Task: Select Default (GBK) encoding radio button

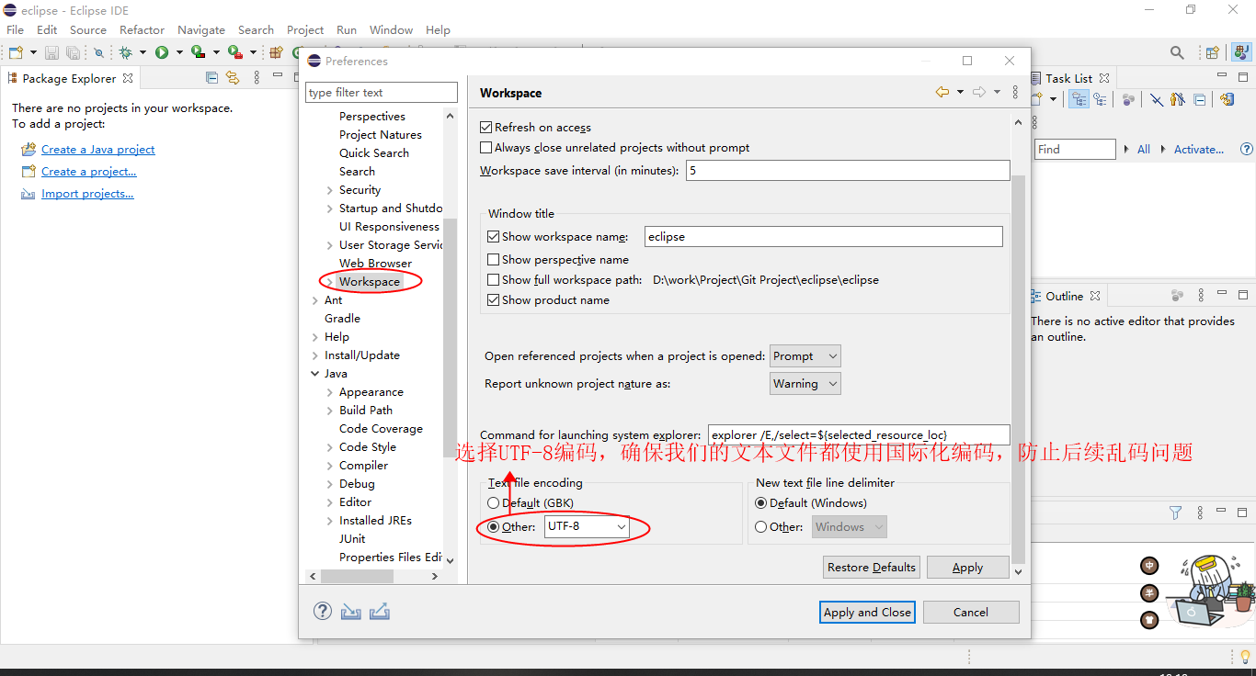Action: click(x=494, y=503)
